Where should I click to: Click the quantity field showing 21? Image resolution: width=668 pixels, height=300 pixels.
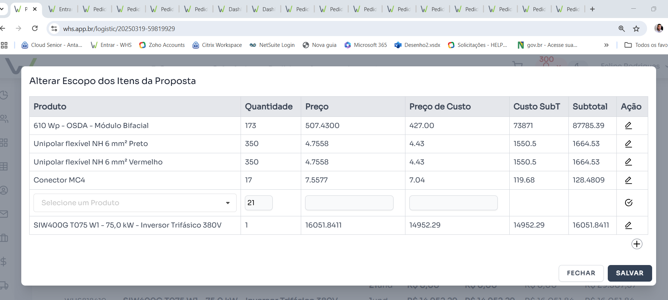point(258,203)
